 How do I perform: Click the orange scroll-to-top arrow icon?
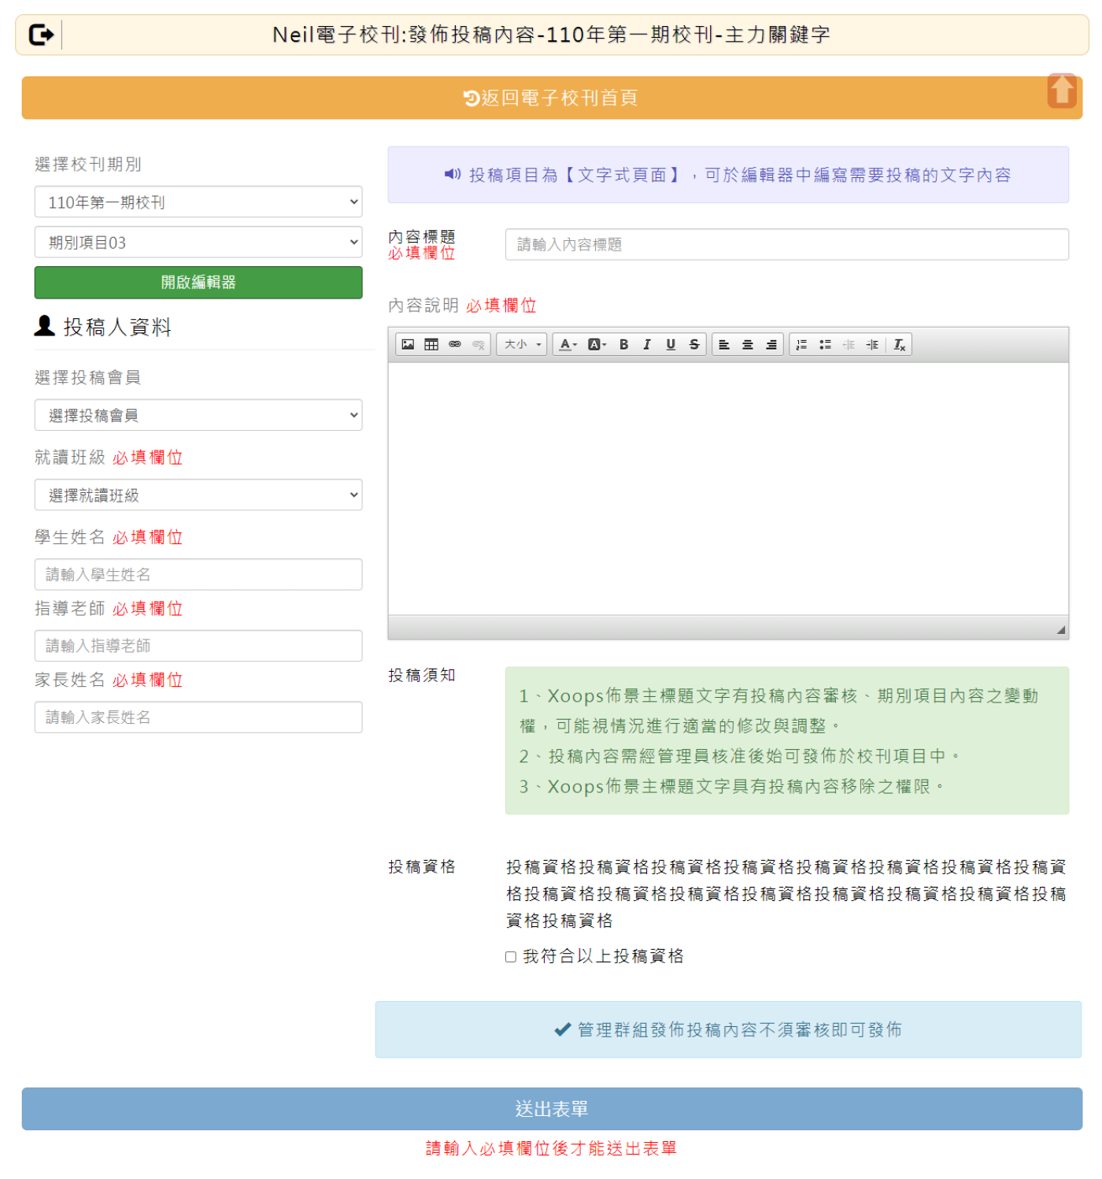click(1061, 91)
